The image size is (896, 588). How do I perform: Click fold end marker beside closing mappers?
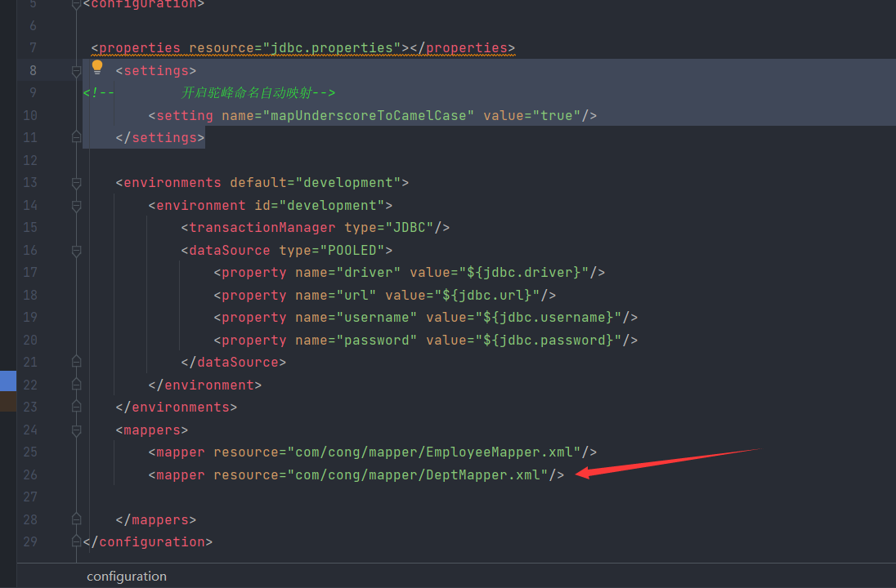77,519
